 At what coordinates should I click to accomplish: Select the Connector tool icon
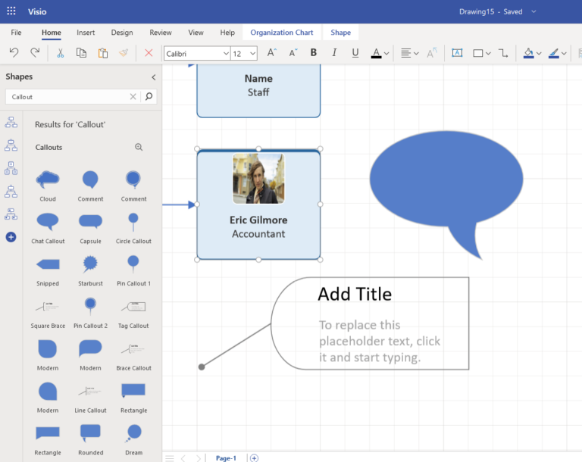(503, 53)
